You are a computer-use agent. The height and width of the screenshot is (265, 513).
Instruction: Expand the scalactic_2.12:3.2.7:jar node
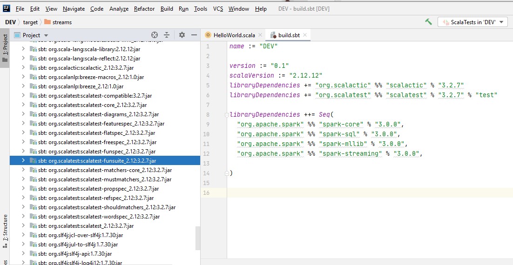click(23, 67)
